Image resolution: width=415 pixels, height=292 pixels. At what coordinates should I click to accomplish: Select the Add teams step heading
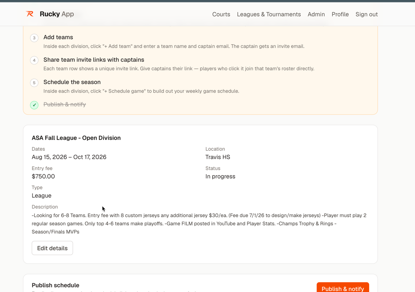click(58, 37)
